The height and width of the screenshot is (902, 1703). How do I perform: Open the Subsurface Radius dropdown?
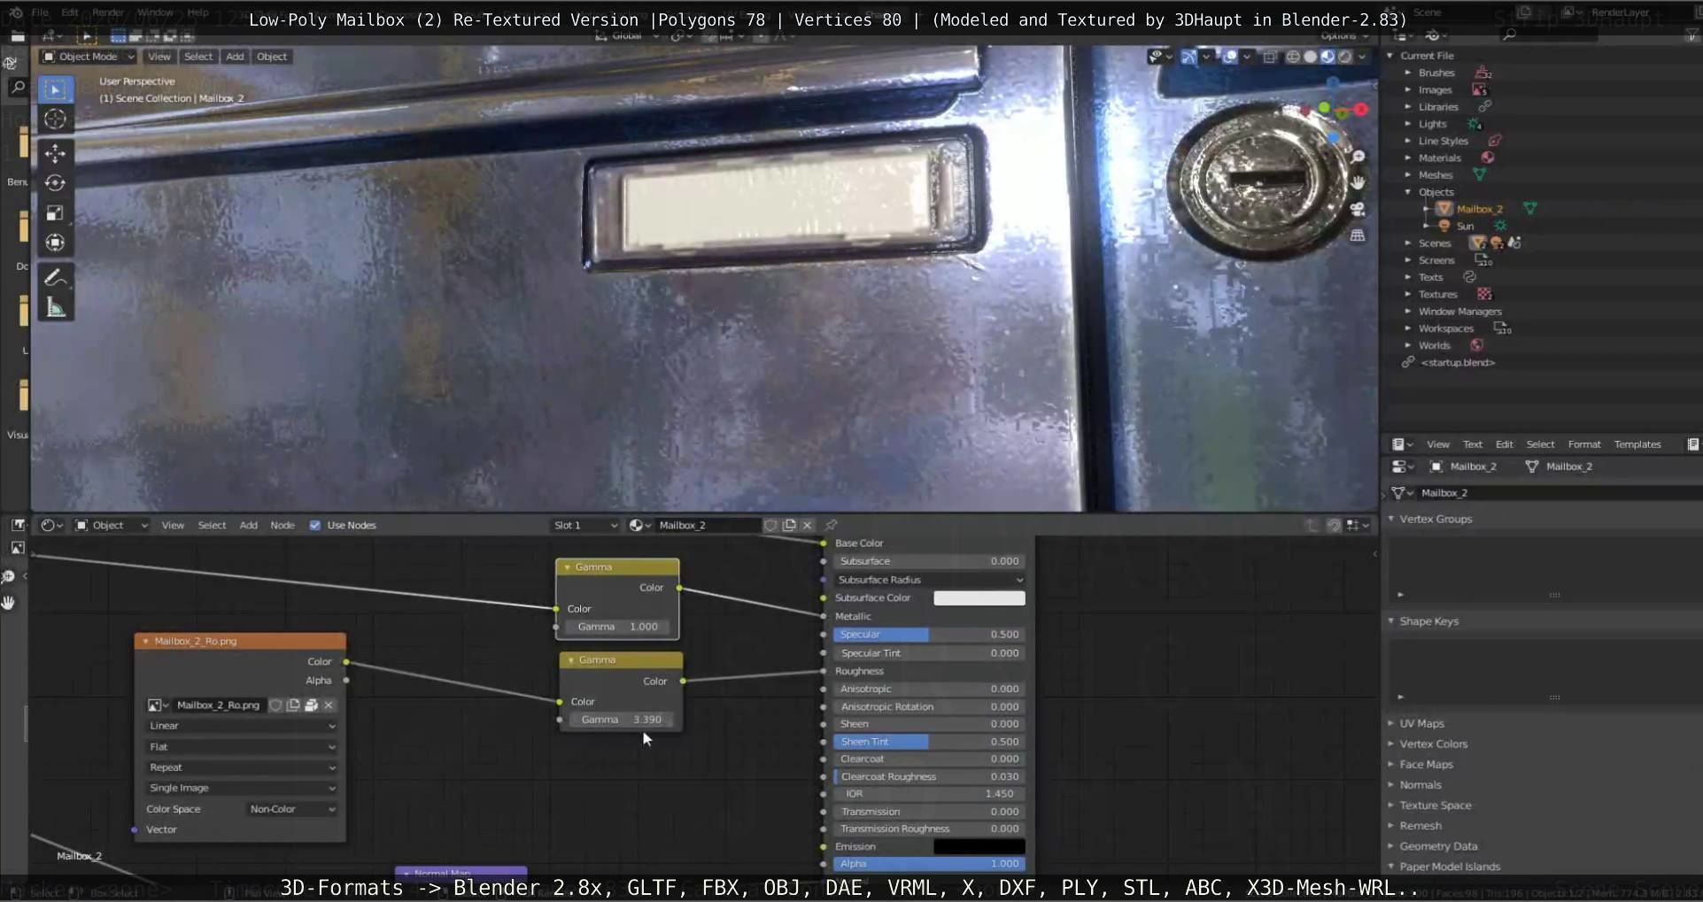[x=930, y=580]
